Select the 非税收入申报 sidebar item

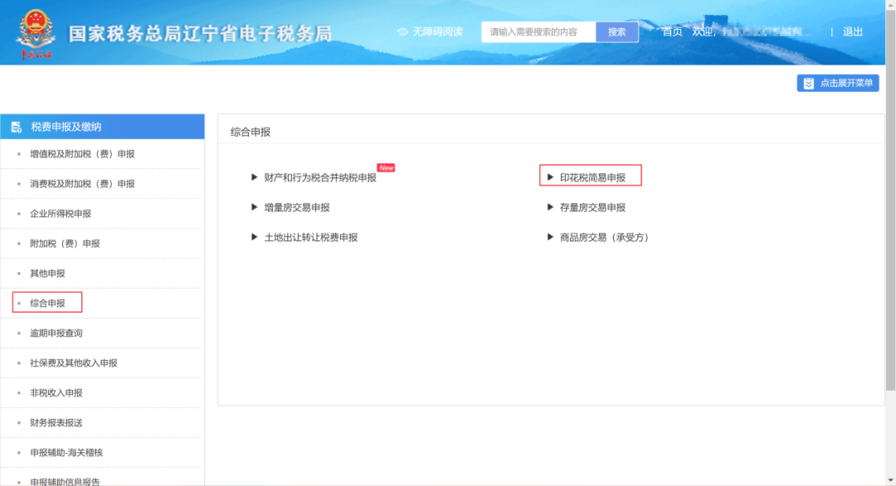56,393
